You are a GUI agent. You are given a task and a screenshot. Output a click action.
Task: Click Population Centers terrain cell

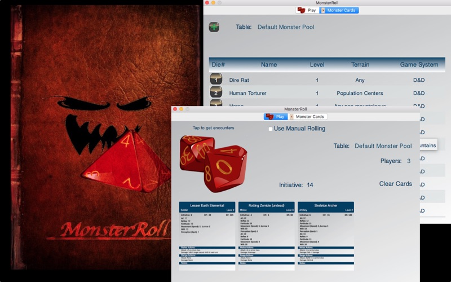(360, 93)
